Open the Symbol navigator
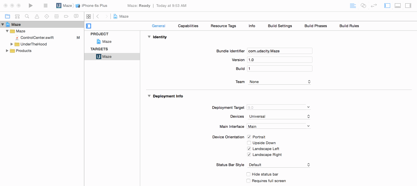The height and width of the screenshot is (186, 417). (x=17, y=16)
